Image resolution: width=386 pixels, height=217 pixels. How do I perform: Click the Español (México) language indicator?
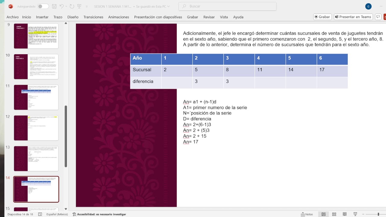click(57, 214)
